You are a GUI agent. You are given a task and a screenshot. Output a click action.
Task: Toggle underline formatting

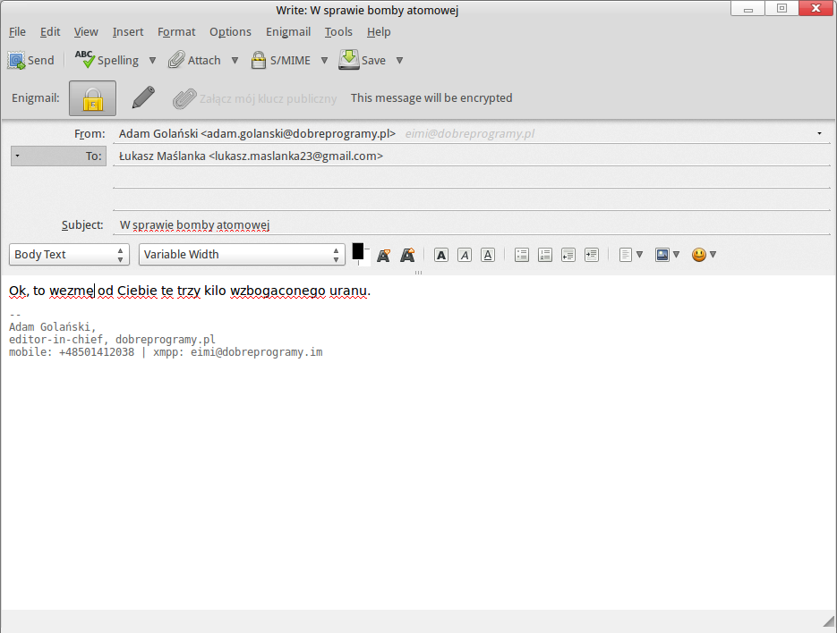(487, 255)
